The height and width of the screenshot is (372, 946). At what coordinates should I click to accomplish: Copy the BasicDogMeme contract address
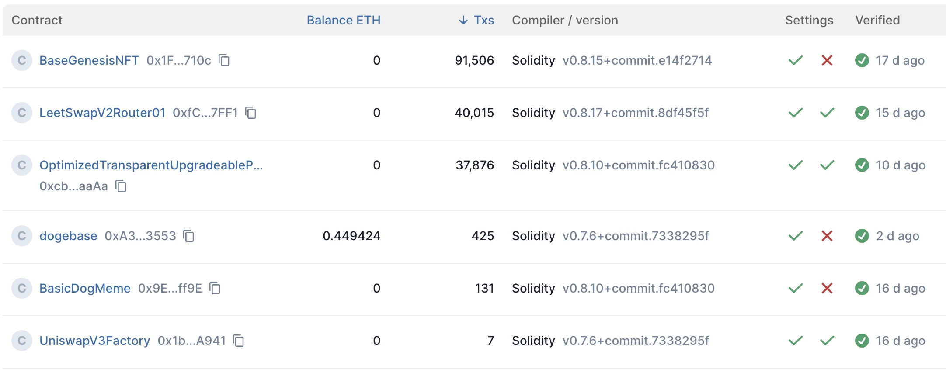pyautogui.click(x=215, y=288)
